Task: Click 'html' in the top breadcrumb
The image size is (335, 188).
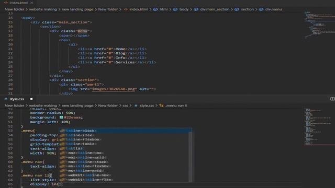Action: (x=163, y=9)
